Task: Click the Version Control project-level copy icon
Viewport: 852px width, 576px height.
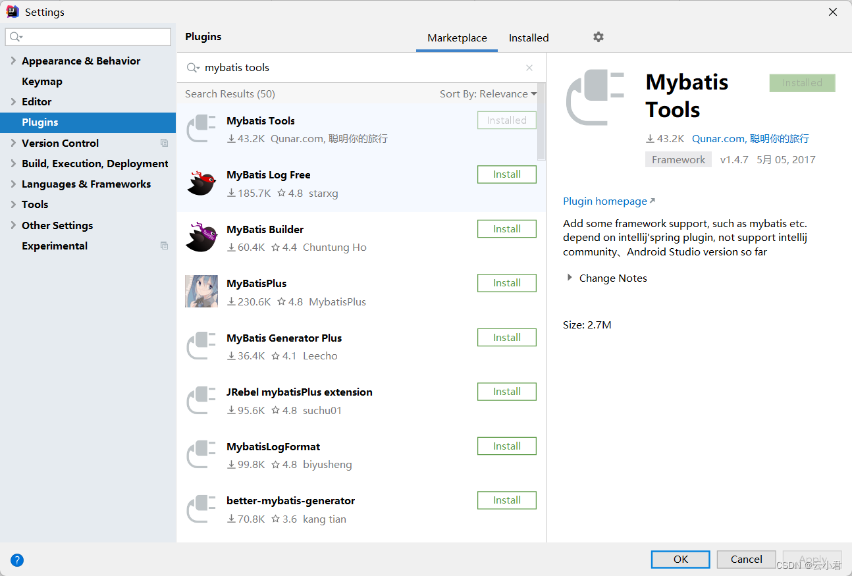Action: pos(164,143)
